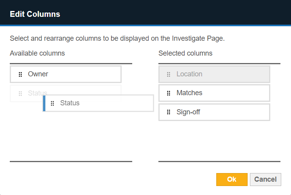Image resolution: width=291 pixels, height=195 pixels.
Task: Click the greyed-out Location column label
Action: pos(189,74)
